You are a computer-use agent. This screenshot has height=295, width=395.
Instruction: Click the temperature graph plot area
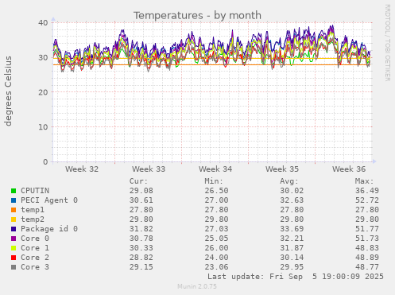(x=212, y=92)
